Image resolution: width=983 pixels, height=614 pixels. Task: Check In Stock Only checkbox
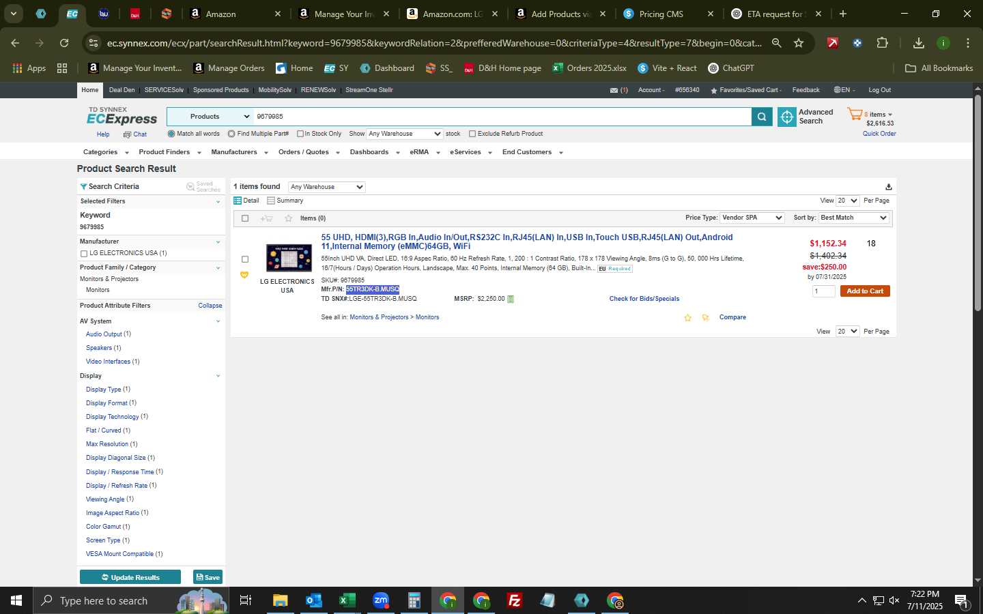point(300,134)
